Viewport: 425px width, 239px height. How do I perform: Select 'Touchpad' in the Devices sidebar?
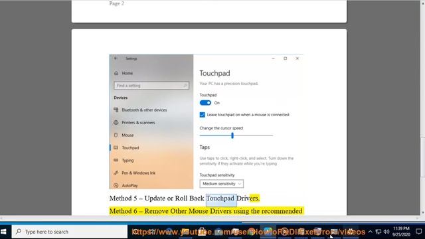click(130, 147)
